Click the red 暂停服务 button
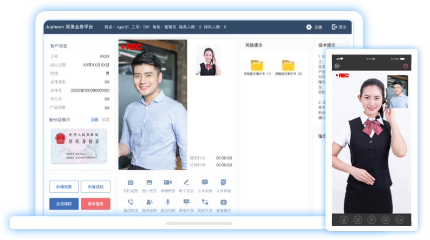 pos(95,204)
